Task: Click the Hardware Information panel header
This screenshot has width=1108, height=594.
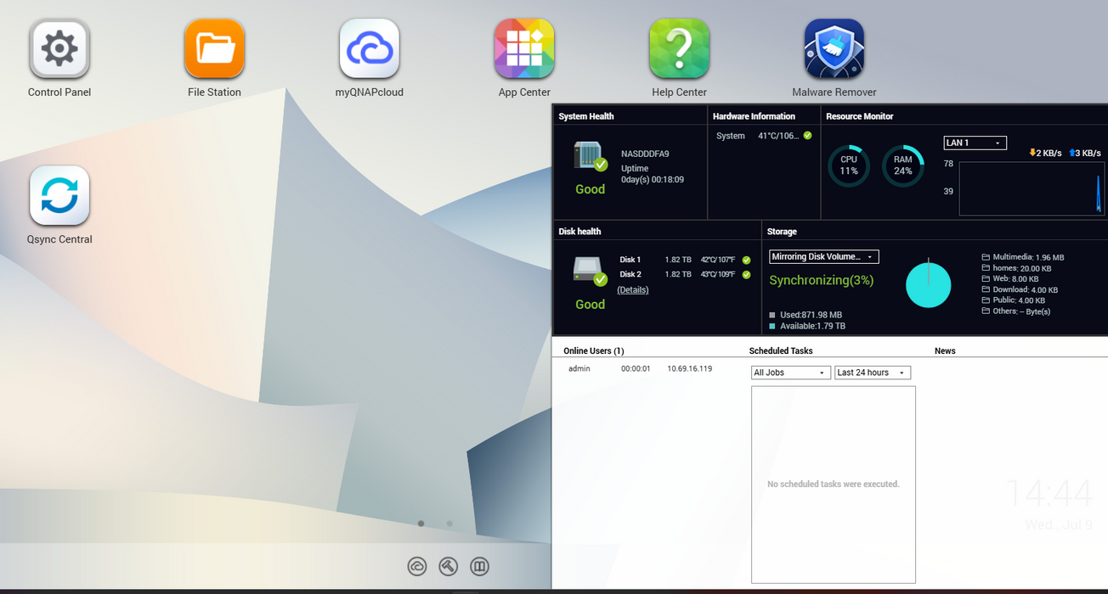Action: point(754,116)
